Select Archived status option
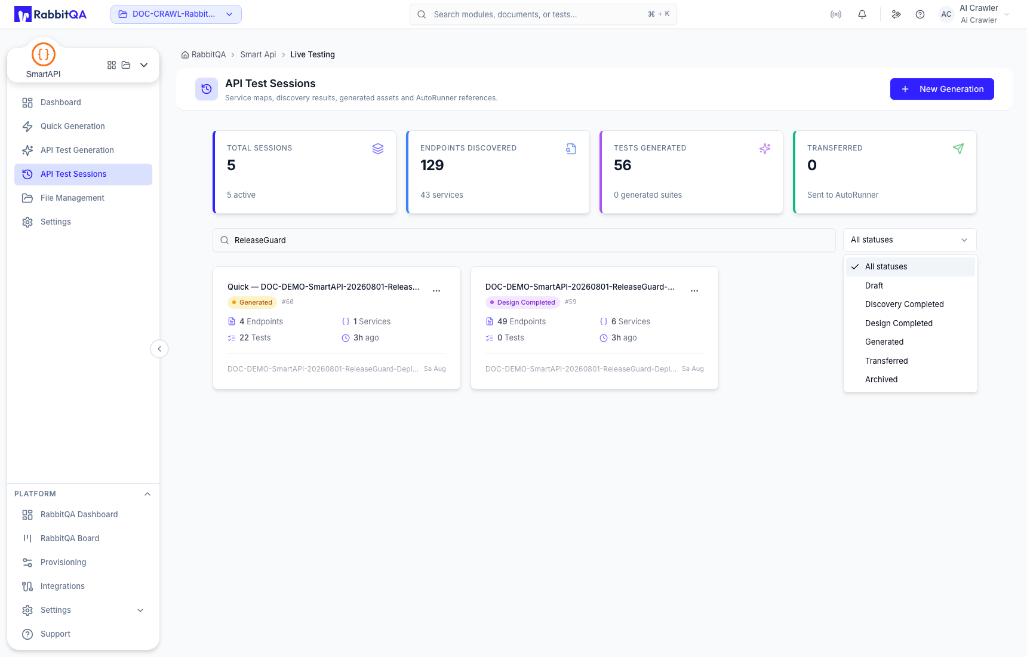This screenshot has width=1027, height=657. 910,379
